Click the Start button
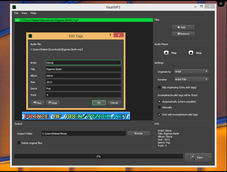Screen dimensions: 227x172 point(198,157)
